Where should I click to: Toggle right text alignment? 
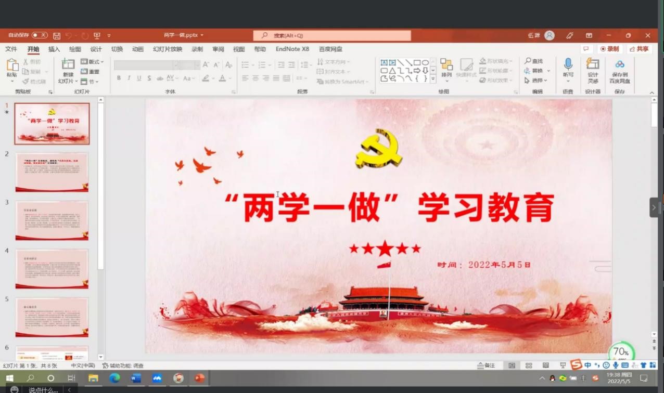pyautogui.click(x=266, y=78)
